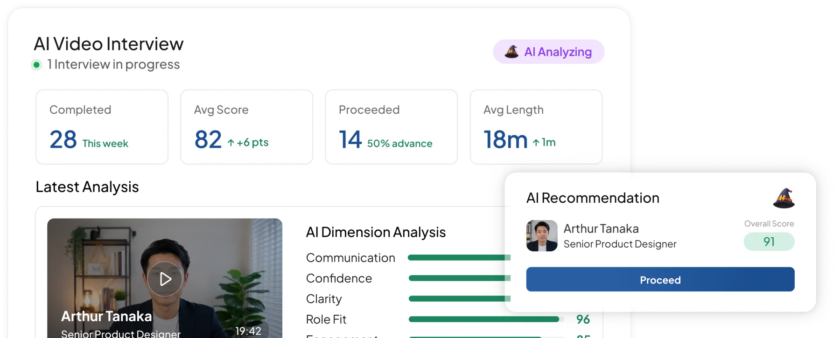
Task: Click the green interview in progress indicator
Action: [36, 65]
